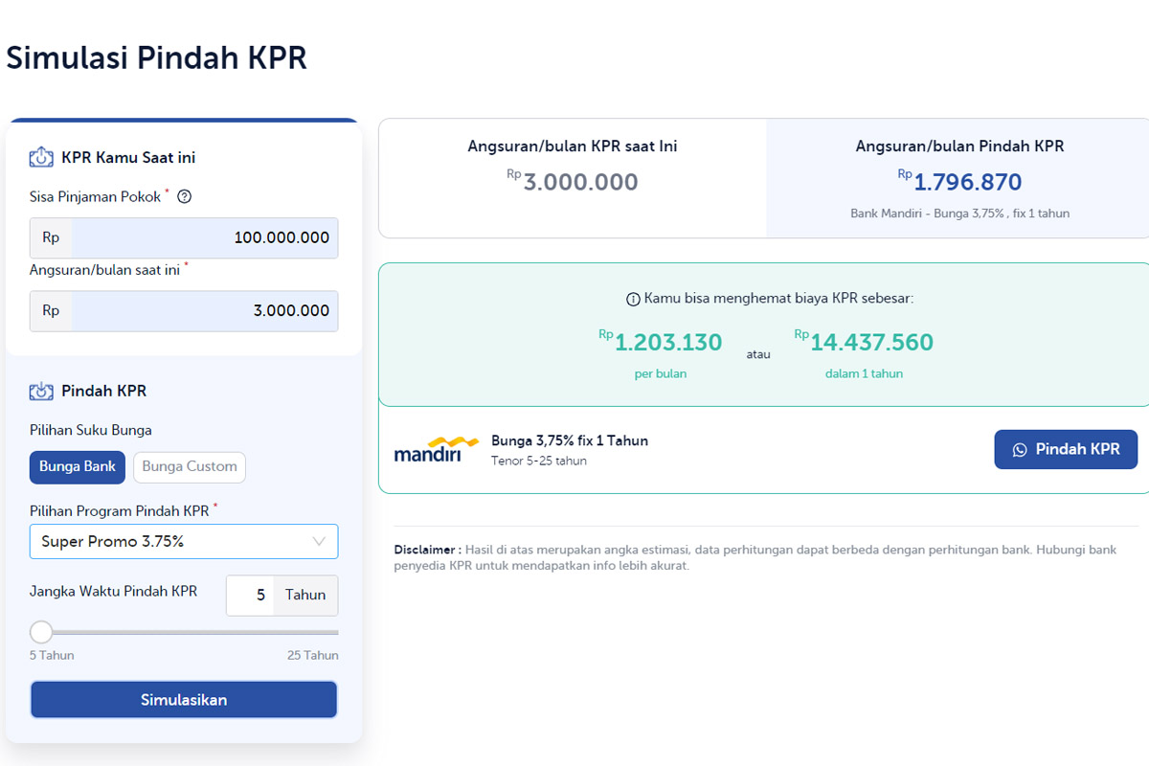Focus the Sisa Pinjaman Pokok input field
The image size is (1149, 766).
click(x=204, y=238)
